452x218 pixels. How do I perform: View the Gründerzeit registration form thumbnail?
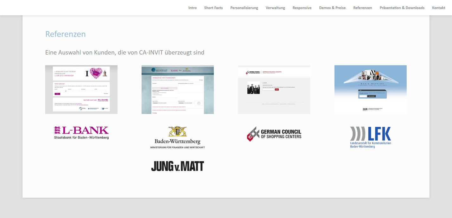[178, 89]
